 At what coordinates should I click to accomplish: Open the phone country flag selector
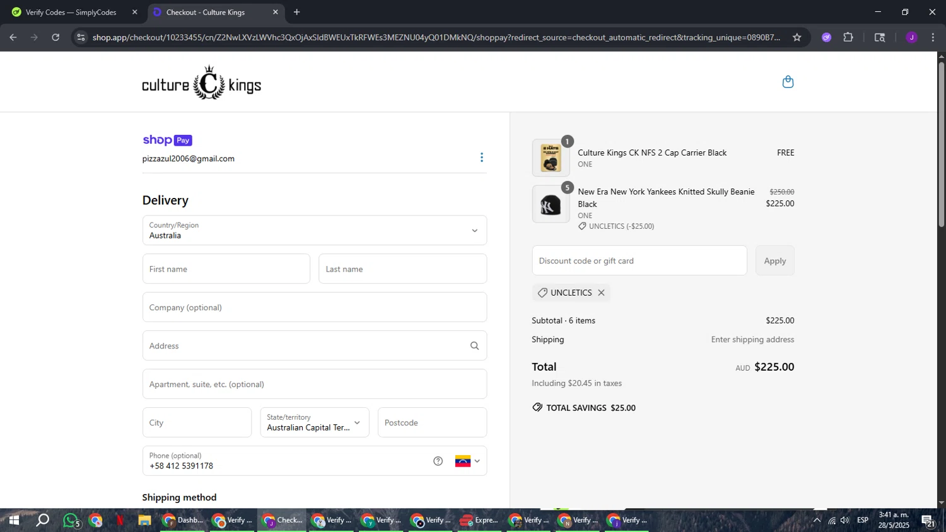tap(467, 461)
